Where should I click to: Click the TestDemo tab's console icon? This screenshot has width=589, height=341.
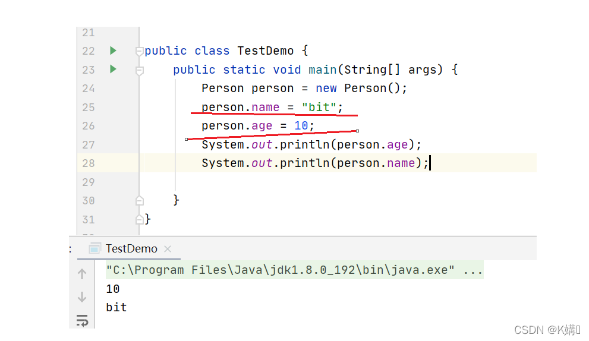tap(95, 248)
